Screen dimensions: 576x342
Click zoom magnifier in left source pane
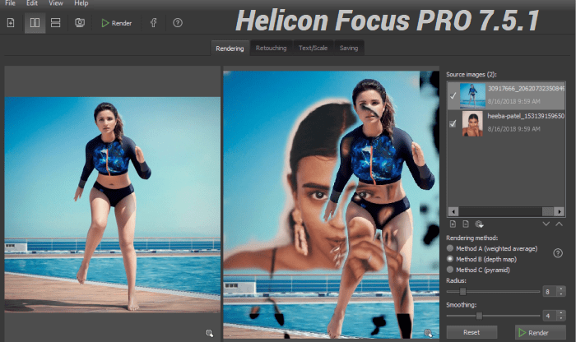coord(209,333)
